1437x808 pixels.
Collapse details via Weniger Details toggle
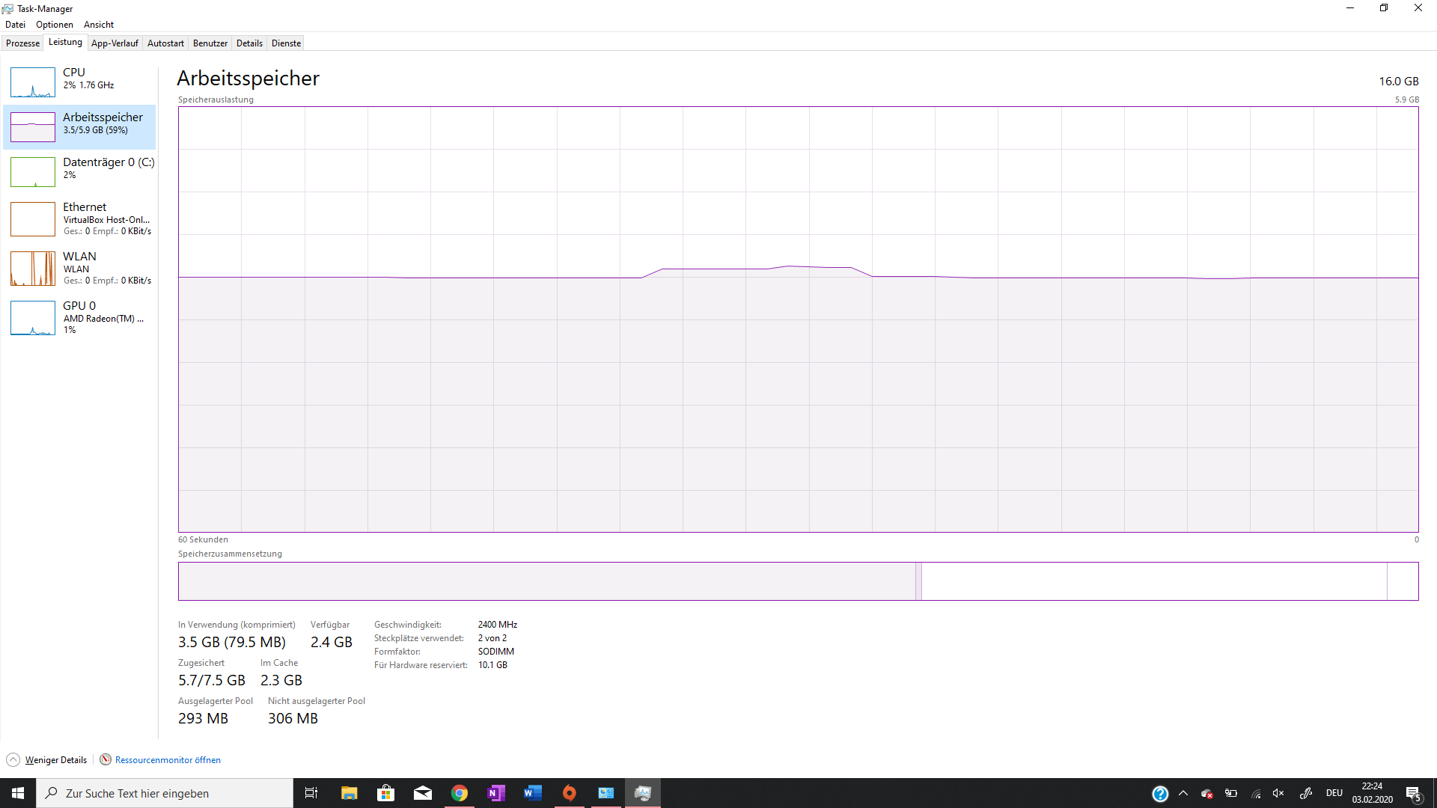46,759
